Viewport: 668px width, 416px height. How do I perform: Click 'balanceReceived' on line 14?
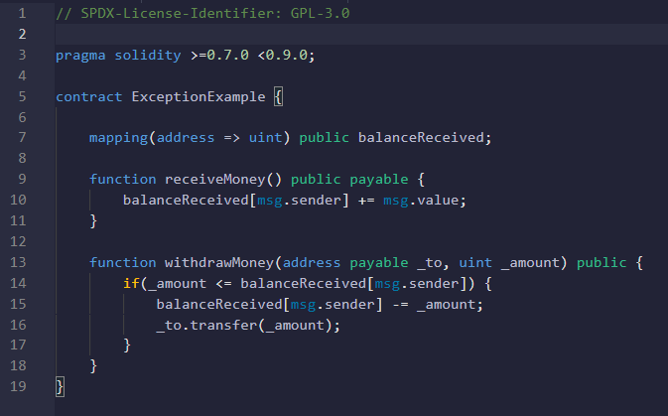304,283
